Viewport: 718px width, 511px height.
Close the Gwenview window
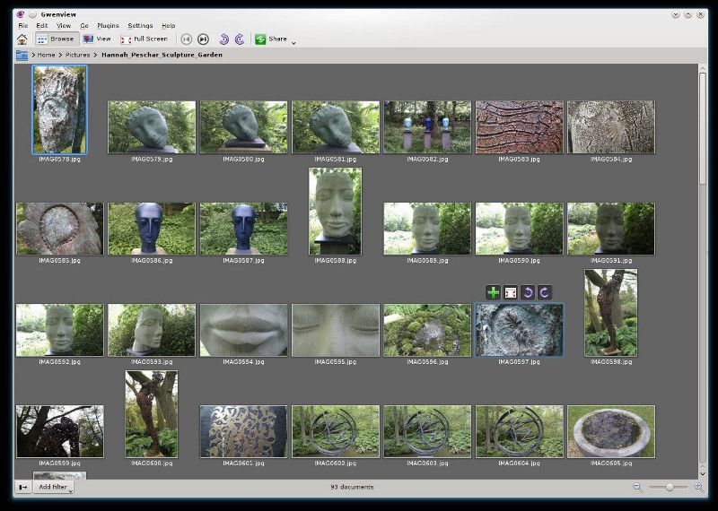click(x=700, y=14)
